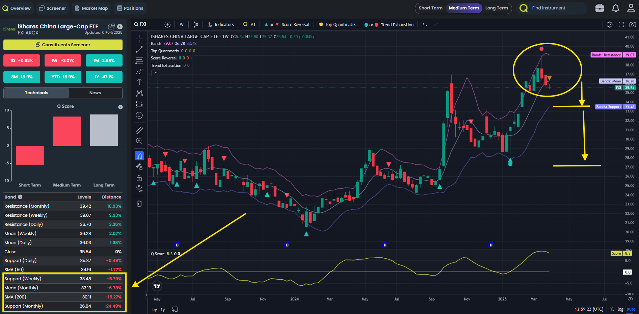Open the user account profile icon

(631, 8)
